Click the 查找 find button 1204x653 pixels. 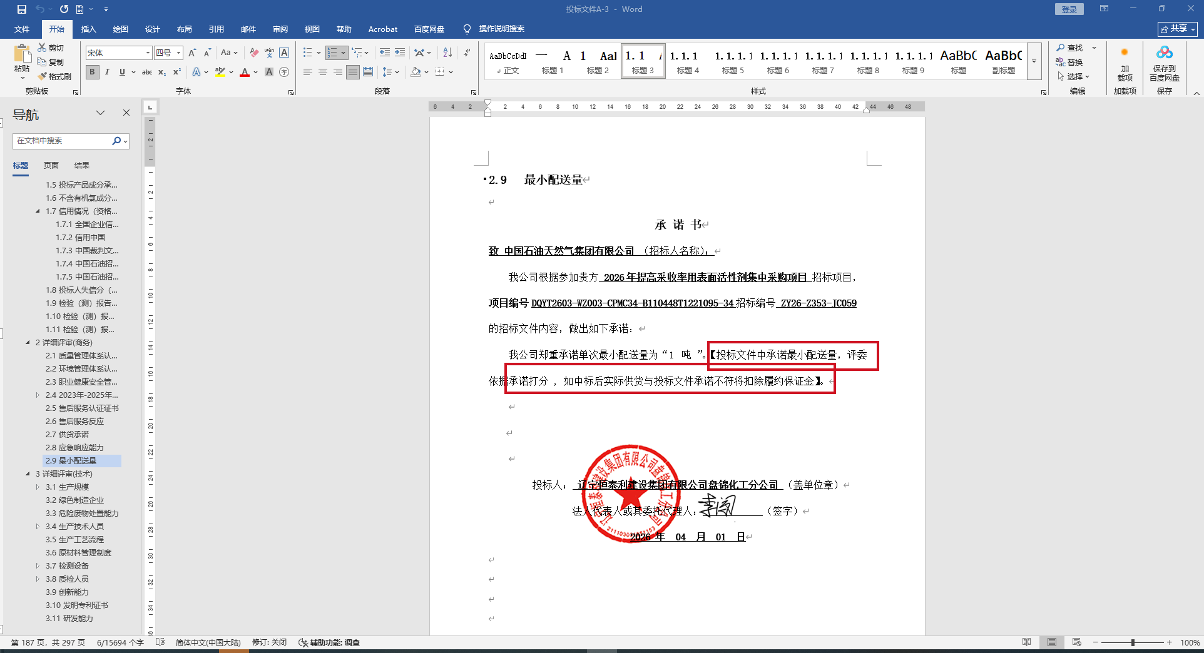1069,48
